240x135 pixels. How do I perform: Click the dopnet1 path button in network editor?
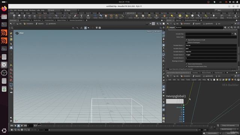point(196,76)
